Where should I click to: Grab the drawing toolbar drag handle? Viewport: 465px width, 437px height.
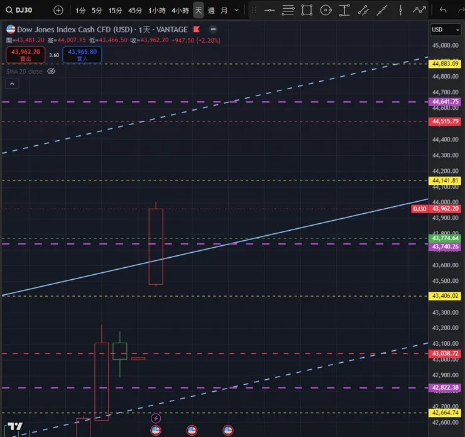tap(254, 11)
